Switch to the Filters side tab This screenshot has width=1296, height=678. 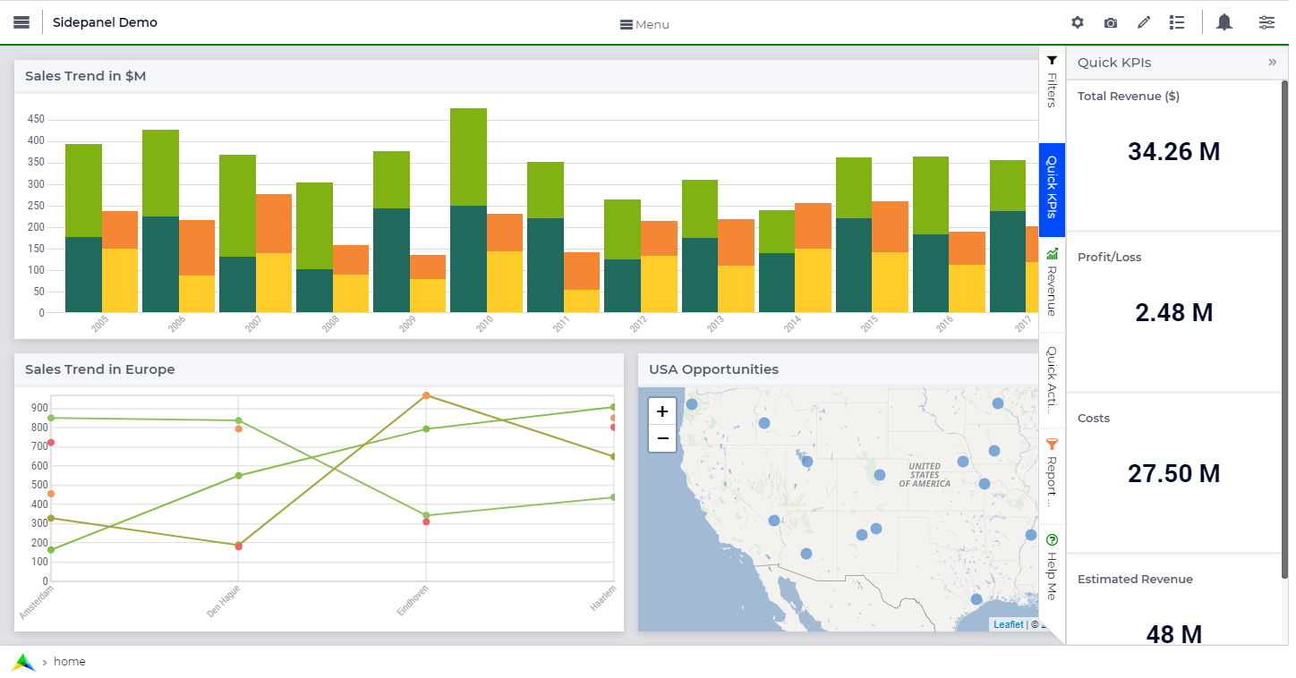[1053, 81]
